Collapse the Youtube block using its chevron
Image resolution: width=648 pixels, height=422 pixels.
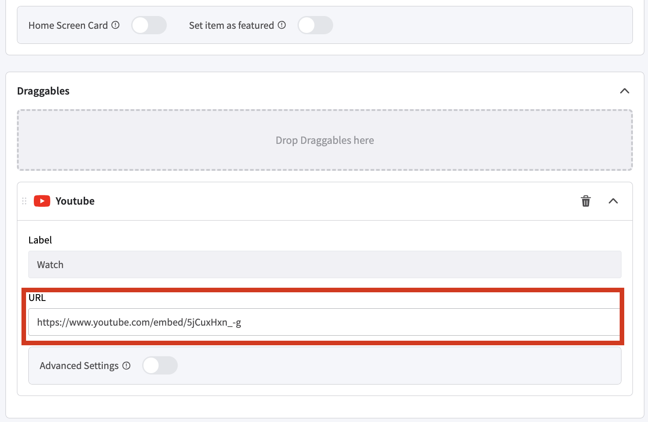[x=613, y=201]
